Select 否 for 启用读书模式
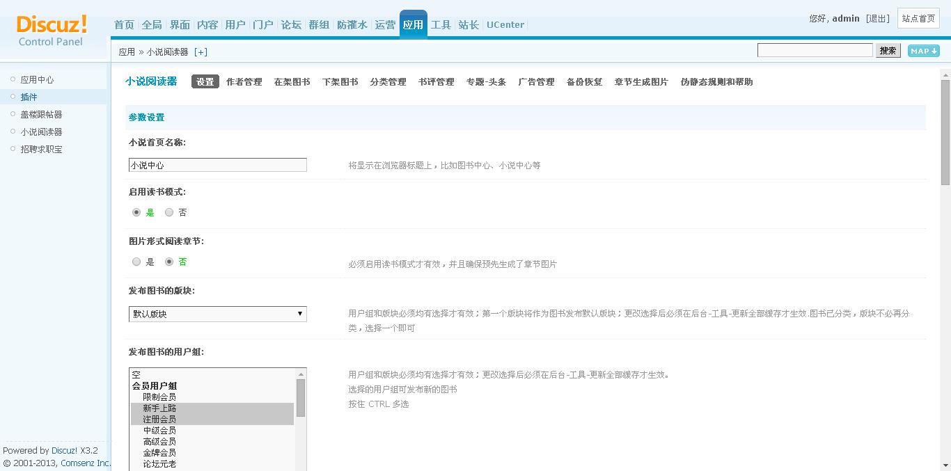Image resolution: width=951 pixels, height=471 pixels. (169, 212)
